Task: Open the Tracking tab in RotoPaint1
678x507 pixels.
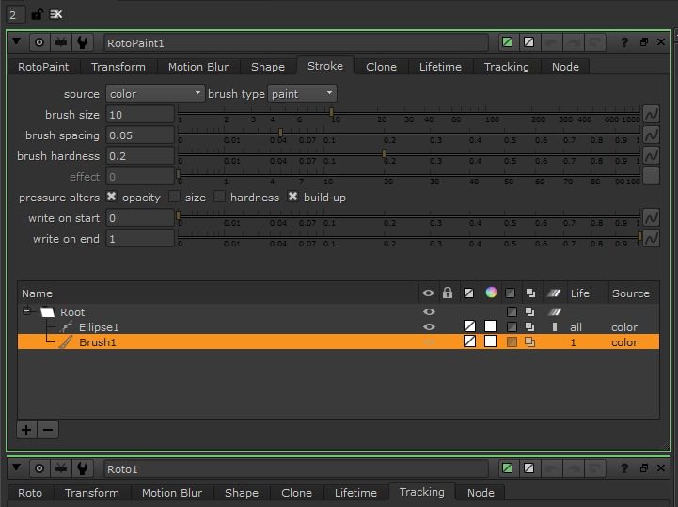Action: (506, 67)
